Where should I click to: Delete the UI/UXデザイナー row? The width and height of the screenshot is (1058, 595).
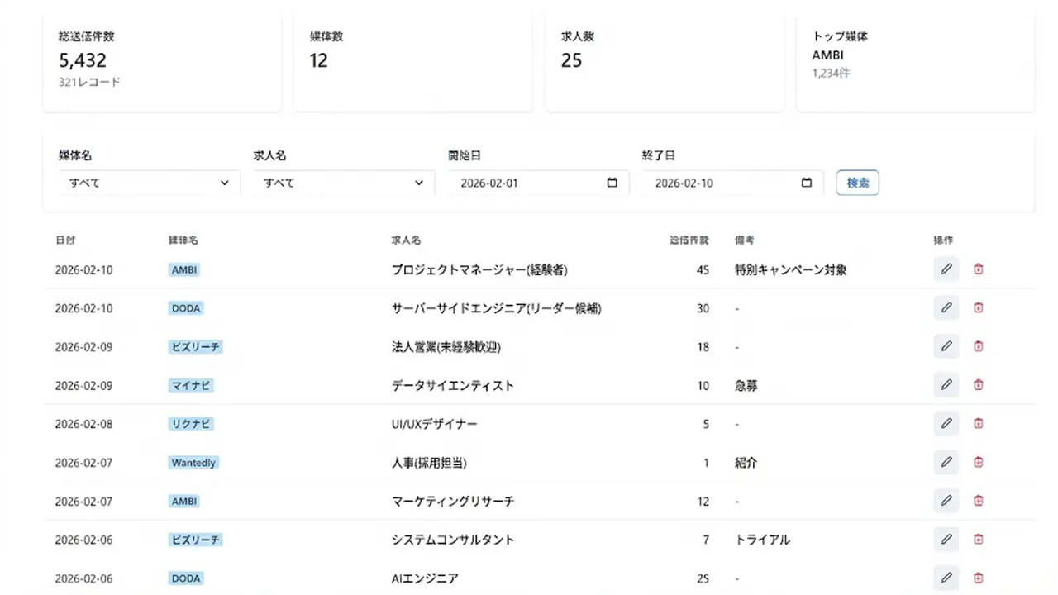coord(978,423)
